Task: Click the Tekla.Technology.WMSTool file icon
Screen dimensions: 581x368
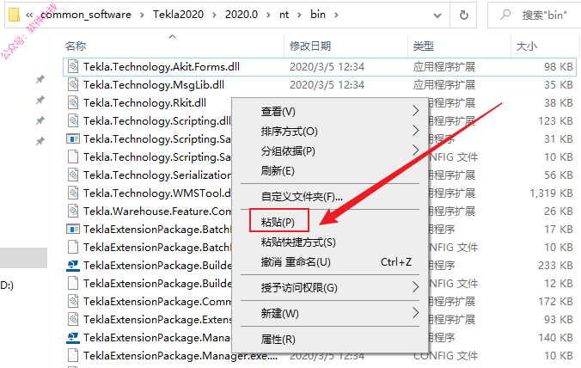Action: (73, 193)
